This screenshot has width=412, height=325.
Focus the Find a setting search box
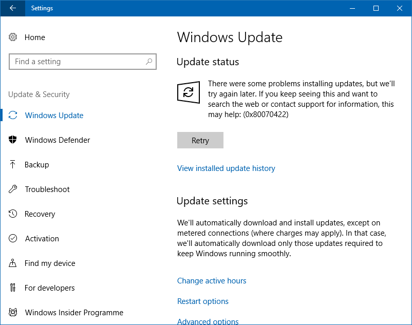(x=83, y=62)
